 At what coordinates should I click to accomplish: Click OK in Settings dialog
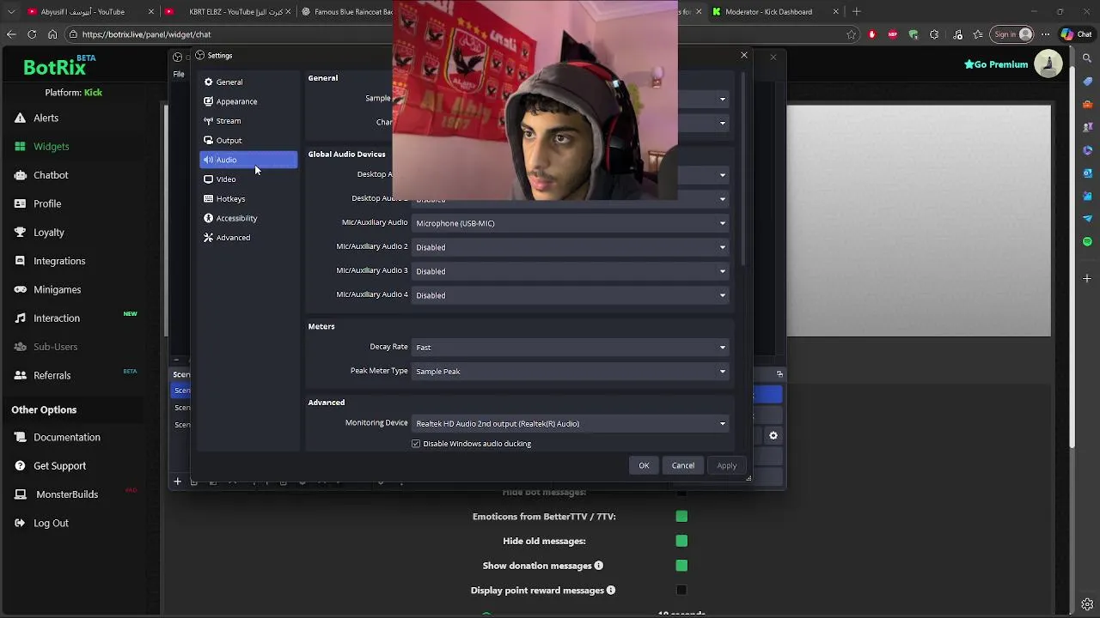click(644, 465)
